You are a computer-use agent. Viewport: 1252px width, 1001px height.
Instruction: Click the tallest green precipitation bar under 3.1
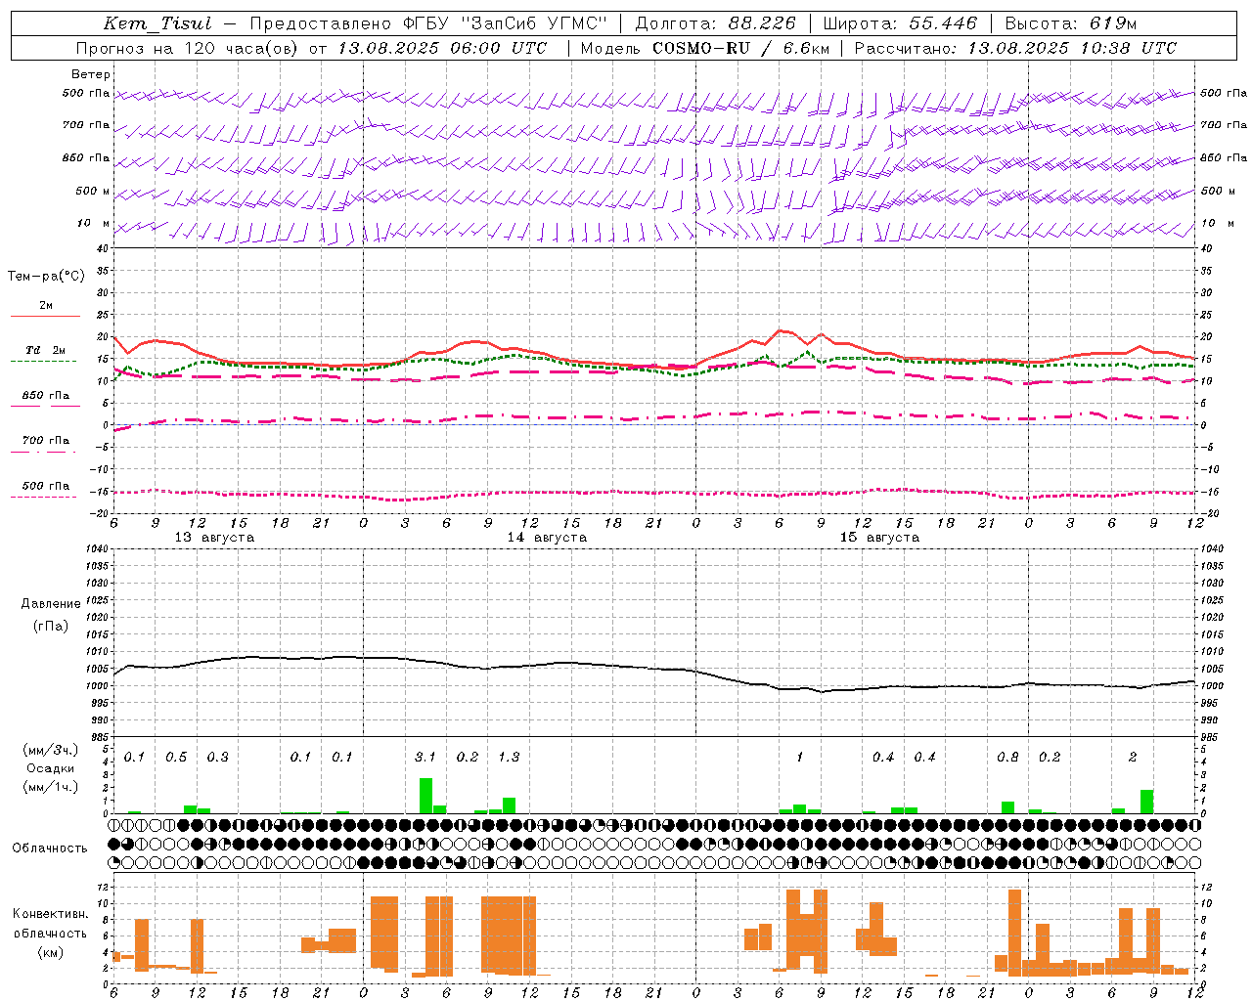tap(425, 796)
